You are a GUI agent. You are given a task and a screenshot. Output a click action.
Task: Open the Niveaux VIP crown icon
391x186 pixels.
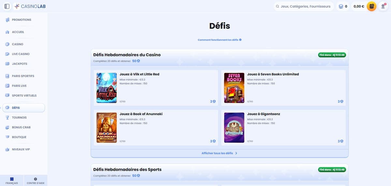[x=7, y=150]
